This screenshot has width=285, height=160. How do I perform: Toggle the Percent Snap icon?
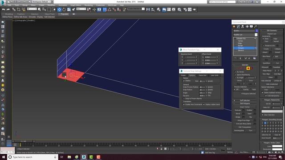[x=114, y=9]
